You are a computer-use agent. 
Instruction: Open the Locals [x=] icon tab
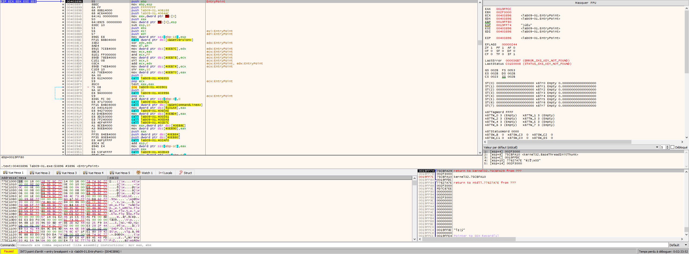[x=166, y=173]
